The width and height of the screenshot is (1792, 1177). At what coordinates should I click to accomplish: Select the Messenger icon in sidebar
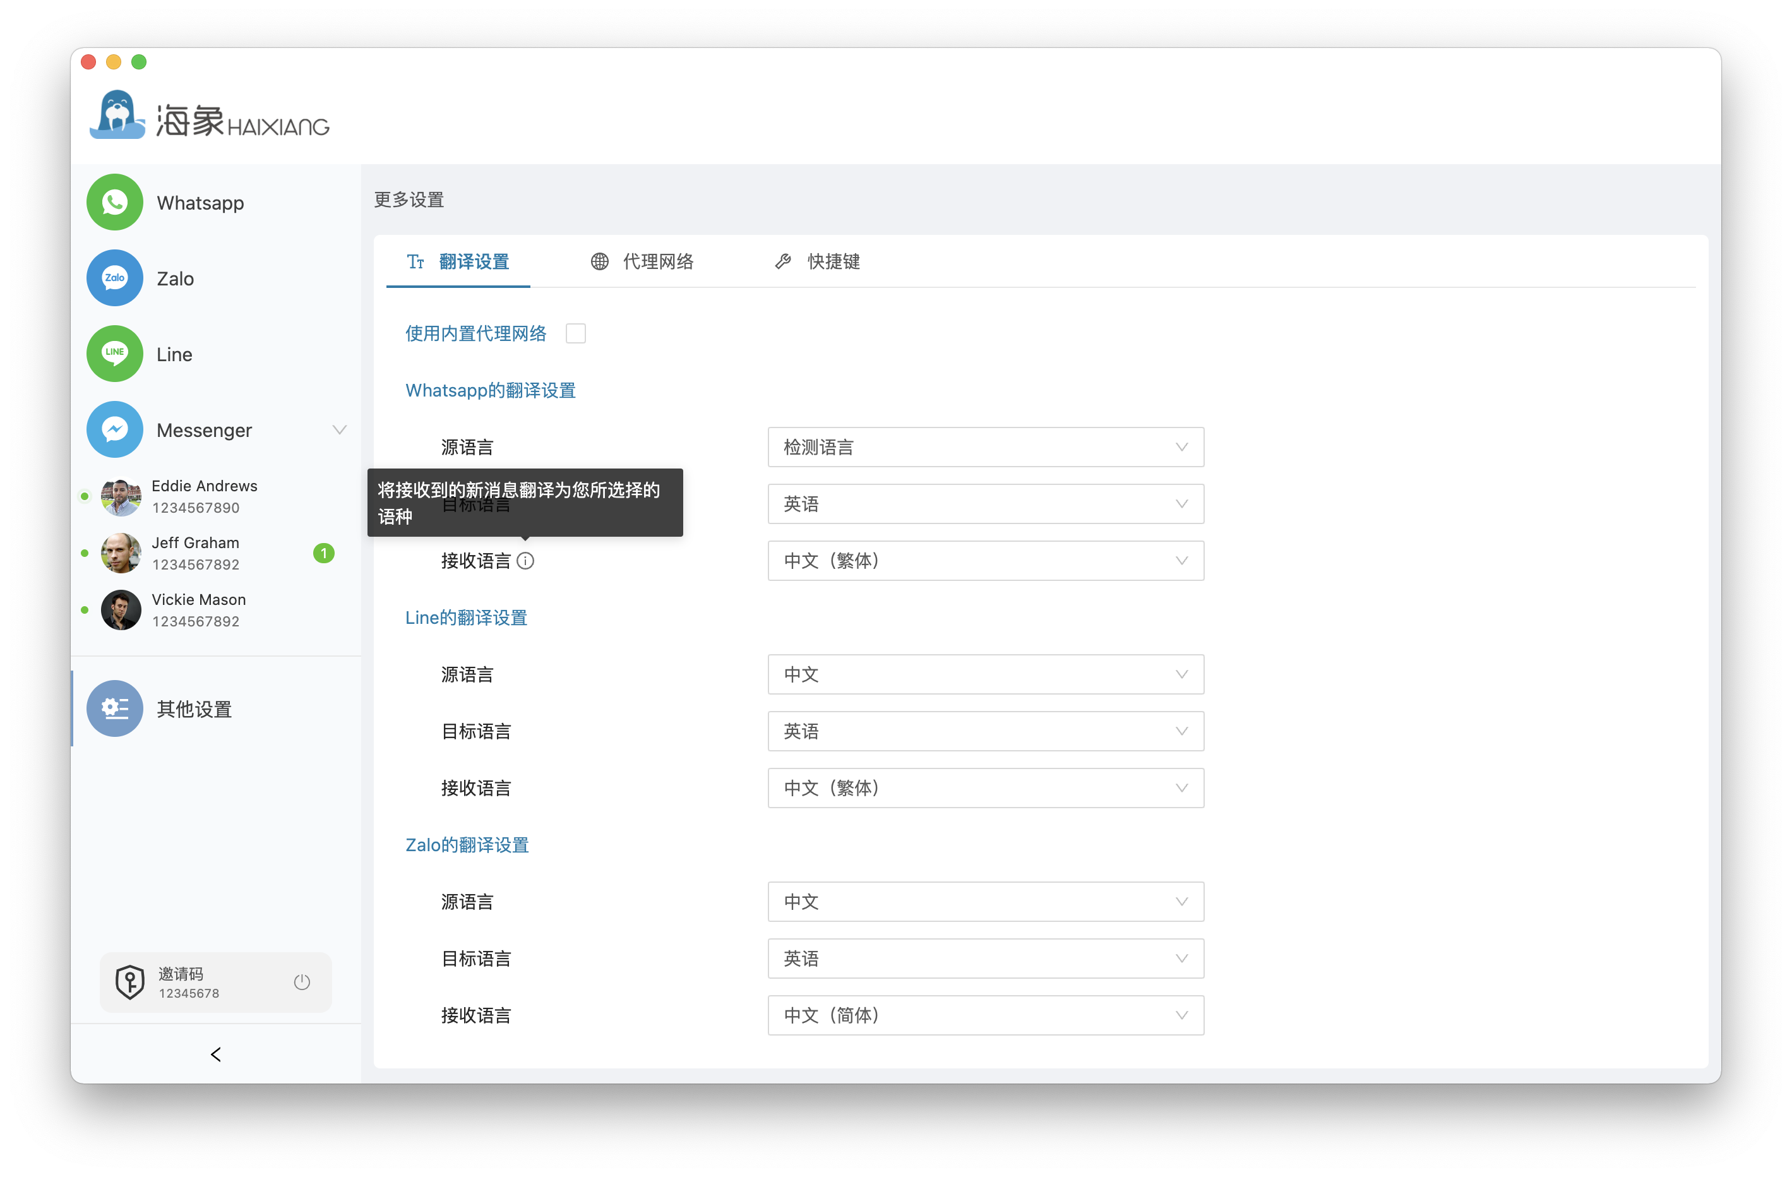coord(114,429)
